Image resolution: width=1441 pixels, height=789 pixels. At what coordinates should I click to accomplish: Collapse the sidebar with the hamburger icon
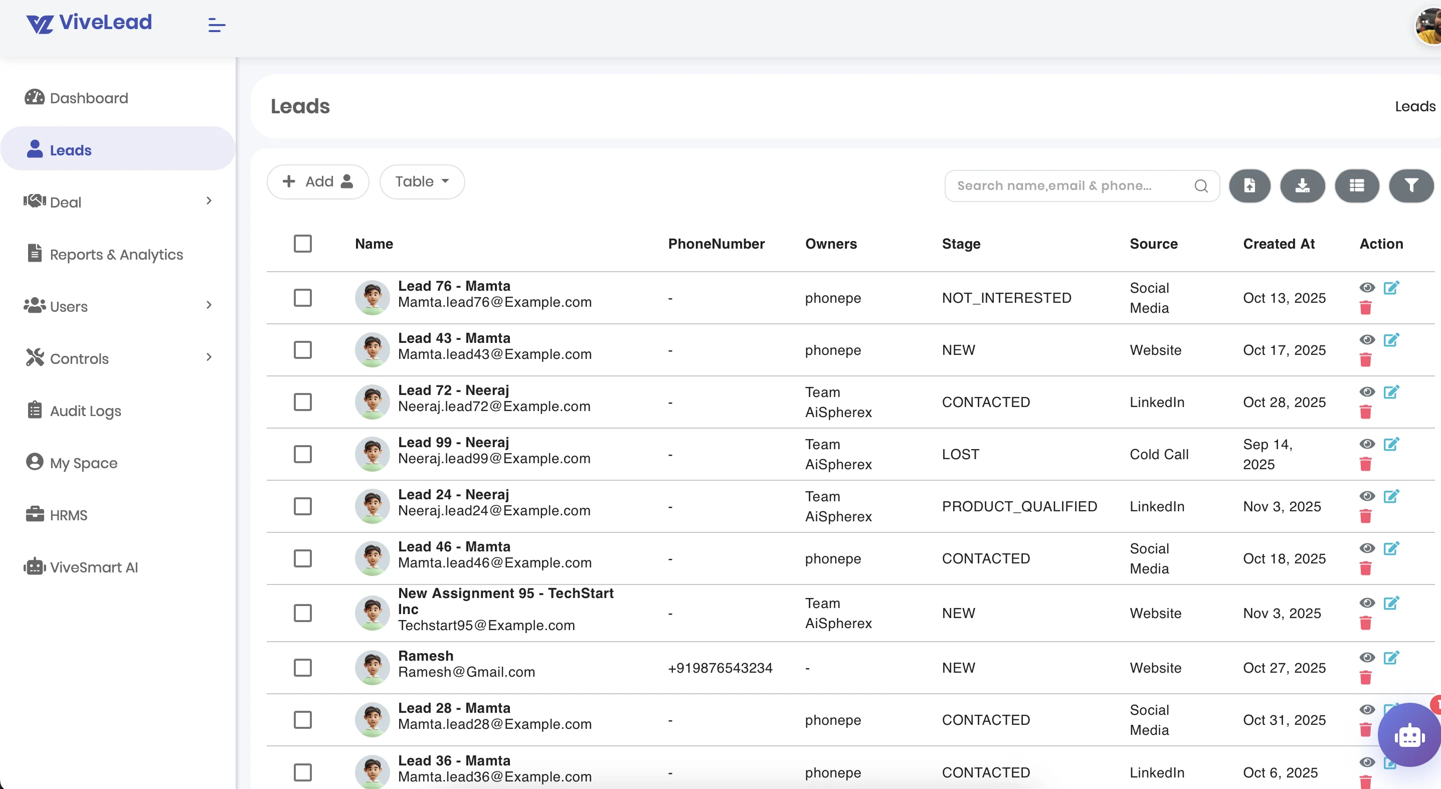216,25
